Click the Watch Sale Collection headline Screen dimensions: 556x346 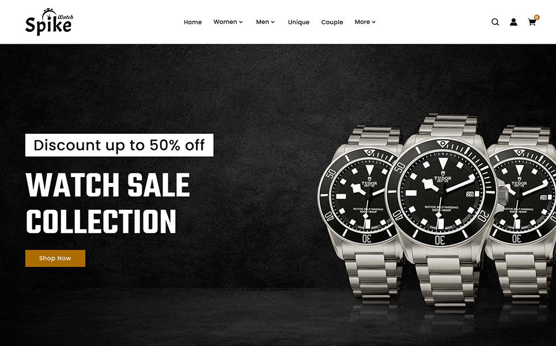pyautogui.click(x=108, y=203)
